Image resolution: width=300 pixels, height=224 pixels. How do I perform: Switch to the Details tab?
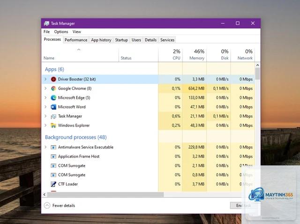[150, 40]
